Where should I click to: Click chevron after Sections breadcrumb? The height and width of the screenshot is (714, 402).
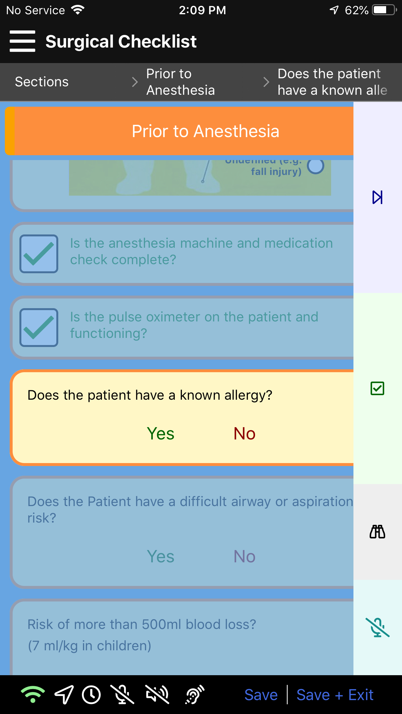[x=135, y=82]
